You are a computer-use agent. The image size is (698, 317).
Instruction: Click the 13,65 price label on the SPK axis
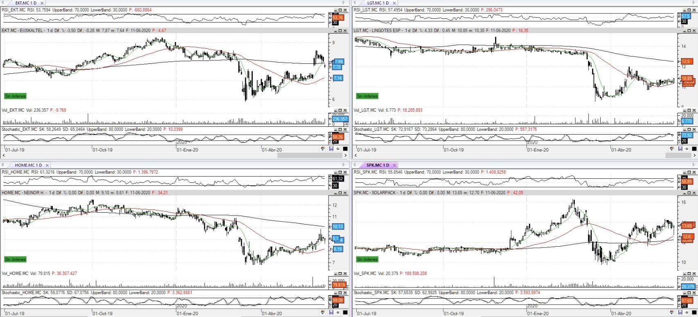687,226
